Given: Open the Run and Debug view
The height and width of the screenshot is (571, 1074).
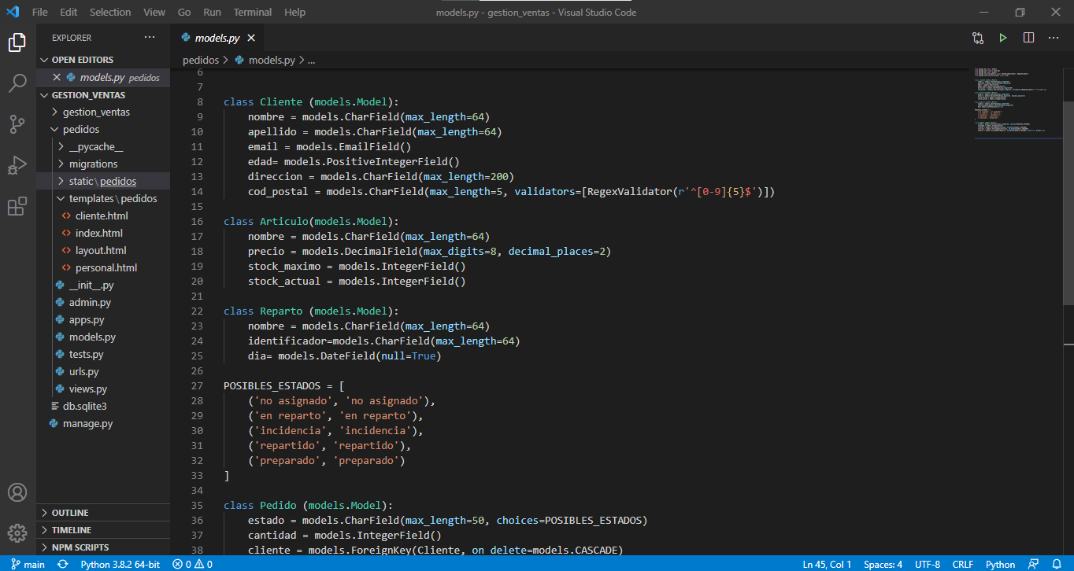Looking at the screenshot, I should 17,165.
